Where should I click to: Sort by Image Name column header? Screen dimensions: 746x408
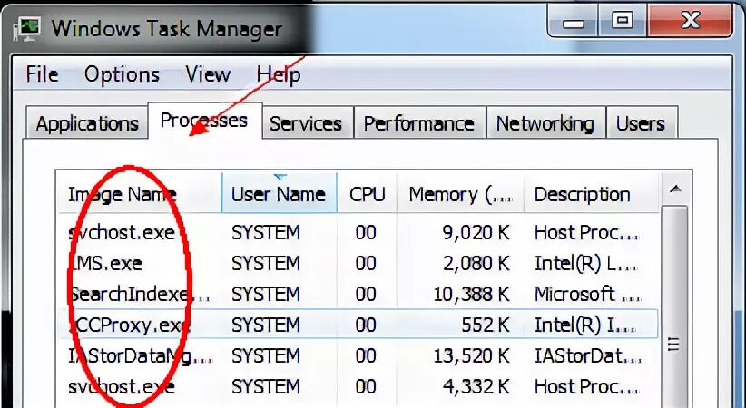[139, 193]
